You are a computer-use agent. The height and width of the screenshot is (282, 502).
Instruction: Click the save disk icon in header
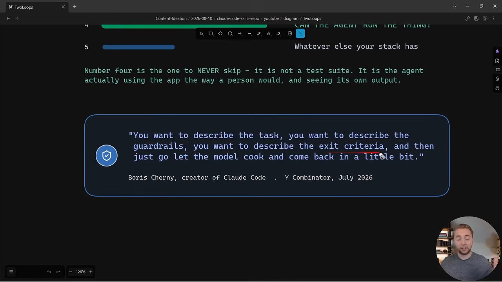coord(476,18)
